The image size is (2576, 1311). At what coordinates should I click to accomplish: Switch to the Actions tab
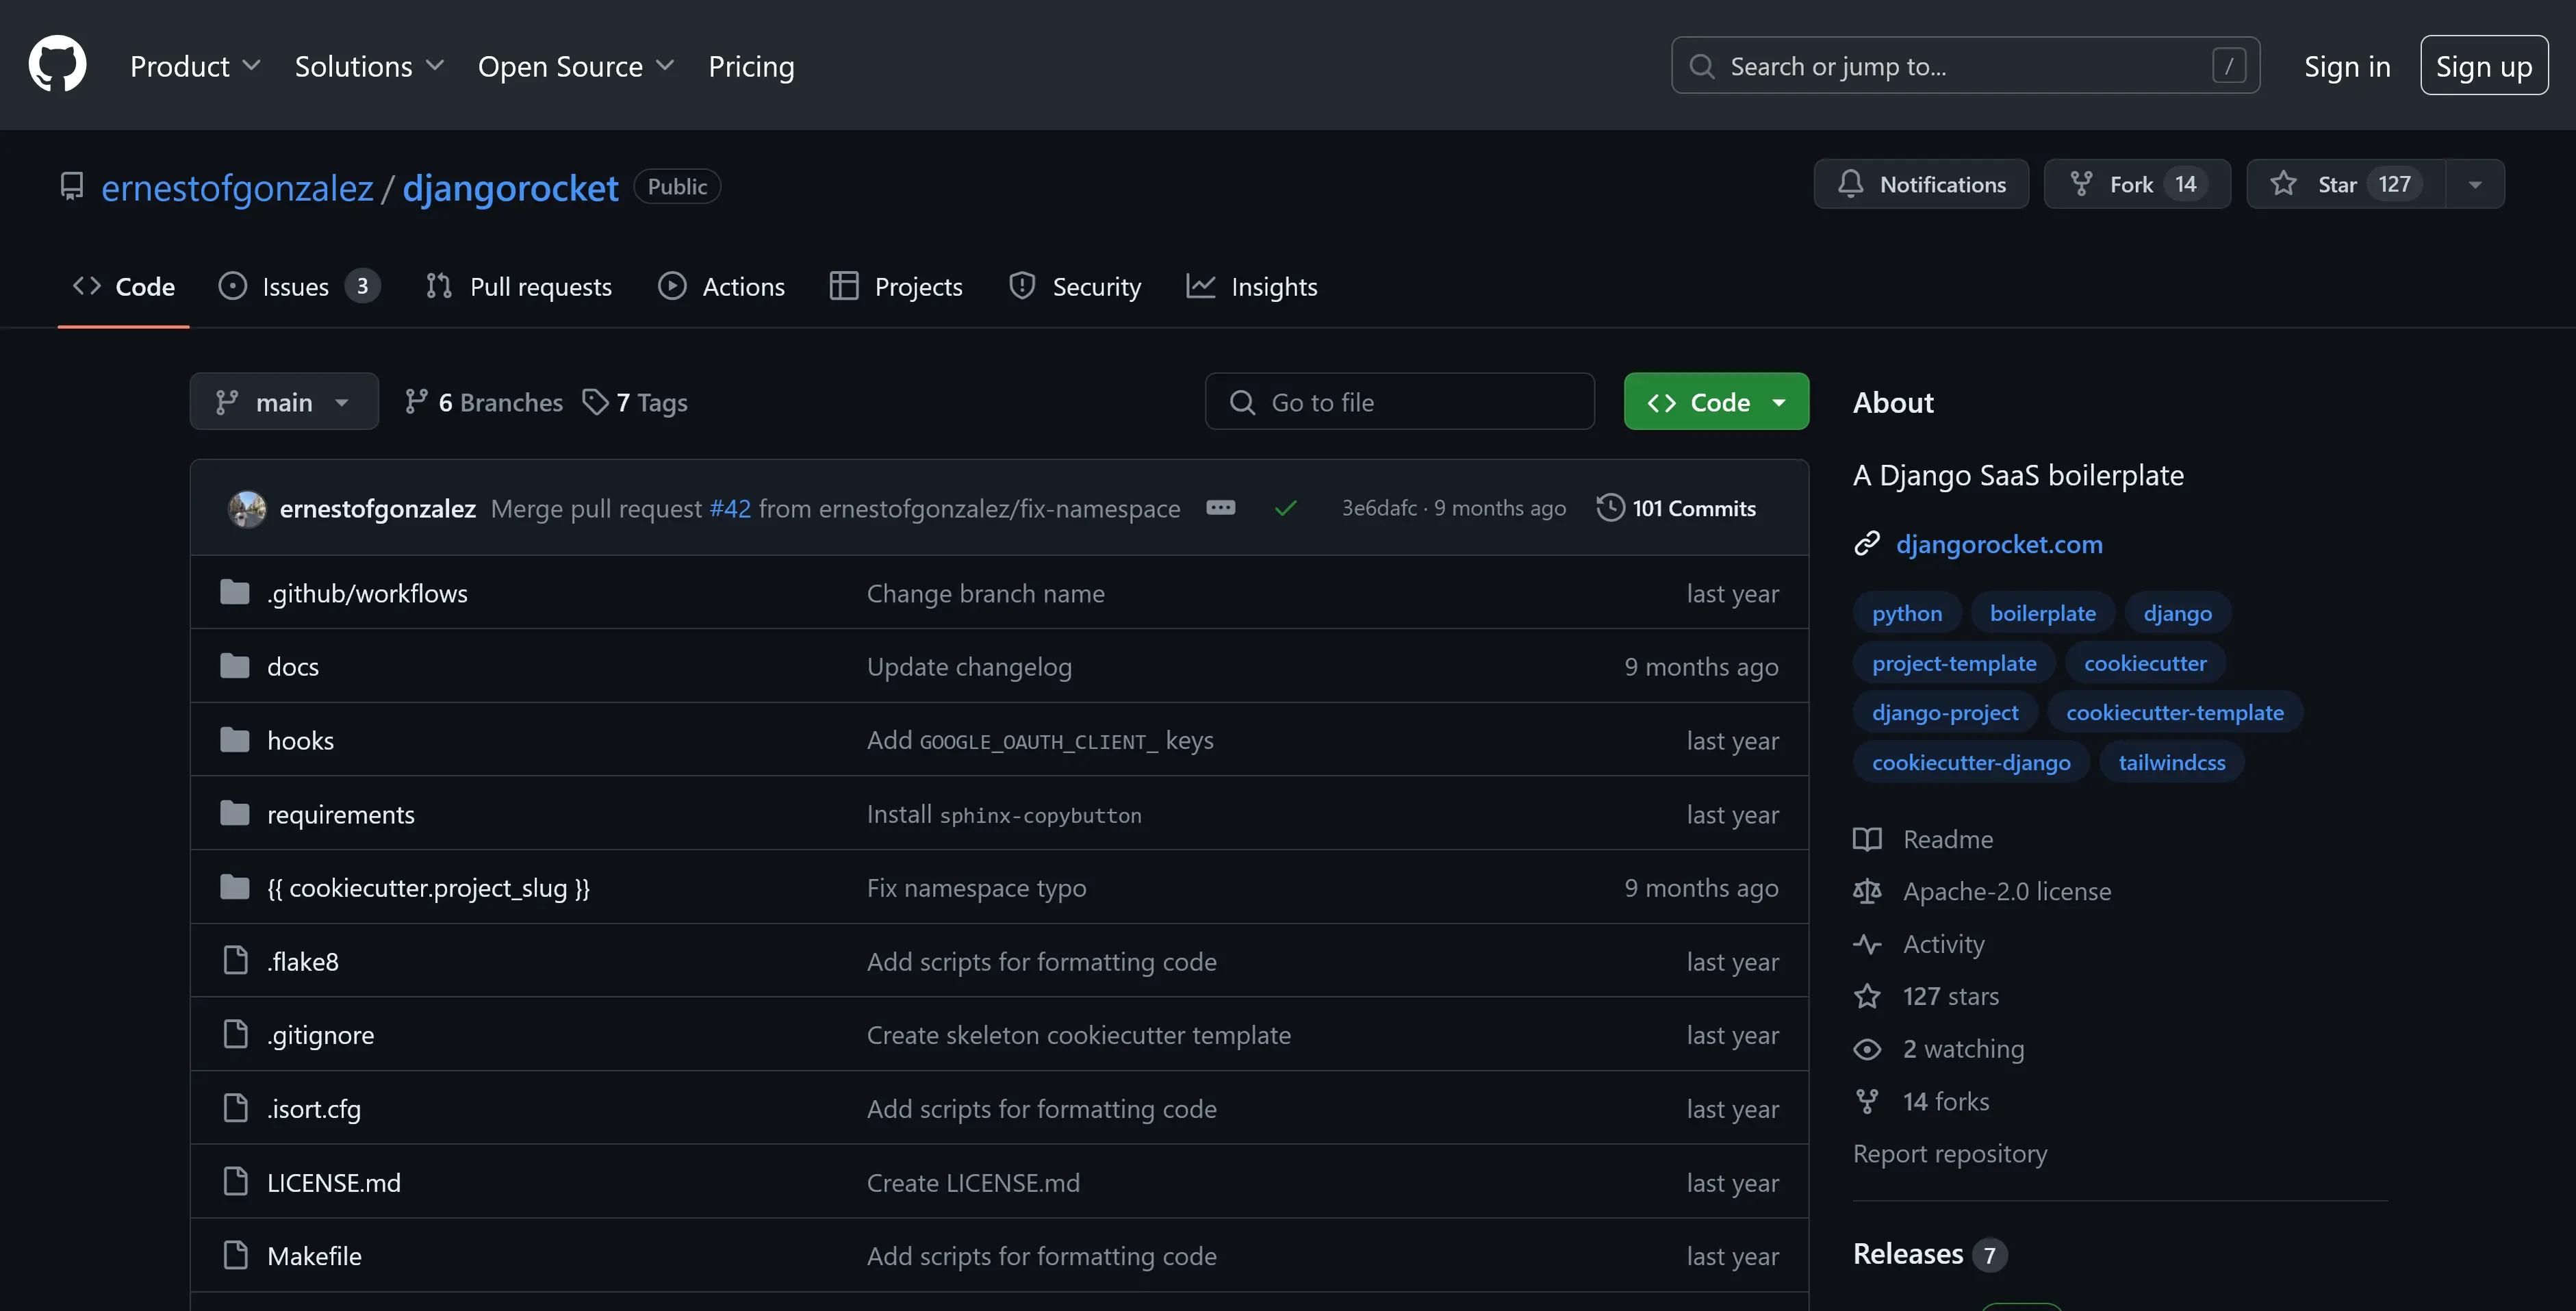tap(721, 287)
